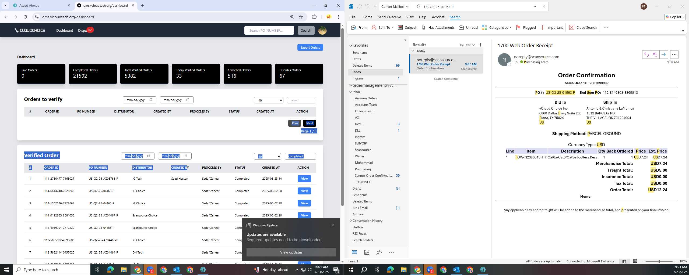
Task: Collapse the Favorites folder group
Action: coord(351,45)
